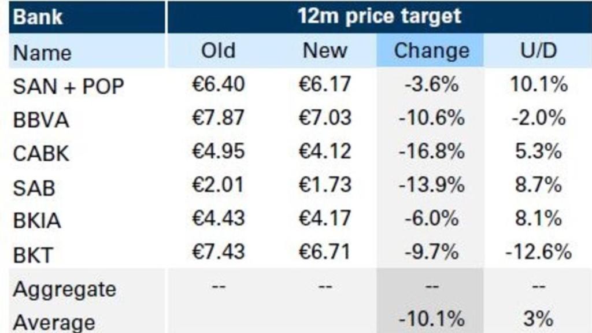Select the CABK row label

pyautogui.click(x=41, y=153)
